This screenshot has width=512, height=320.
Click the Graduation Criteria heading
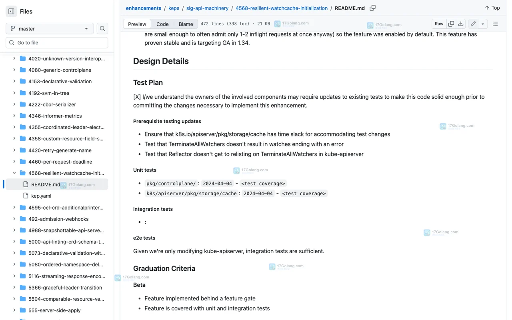[164, 268]
